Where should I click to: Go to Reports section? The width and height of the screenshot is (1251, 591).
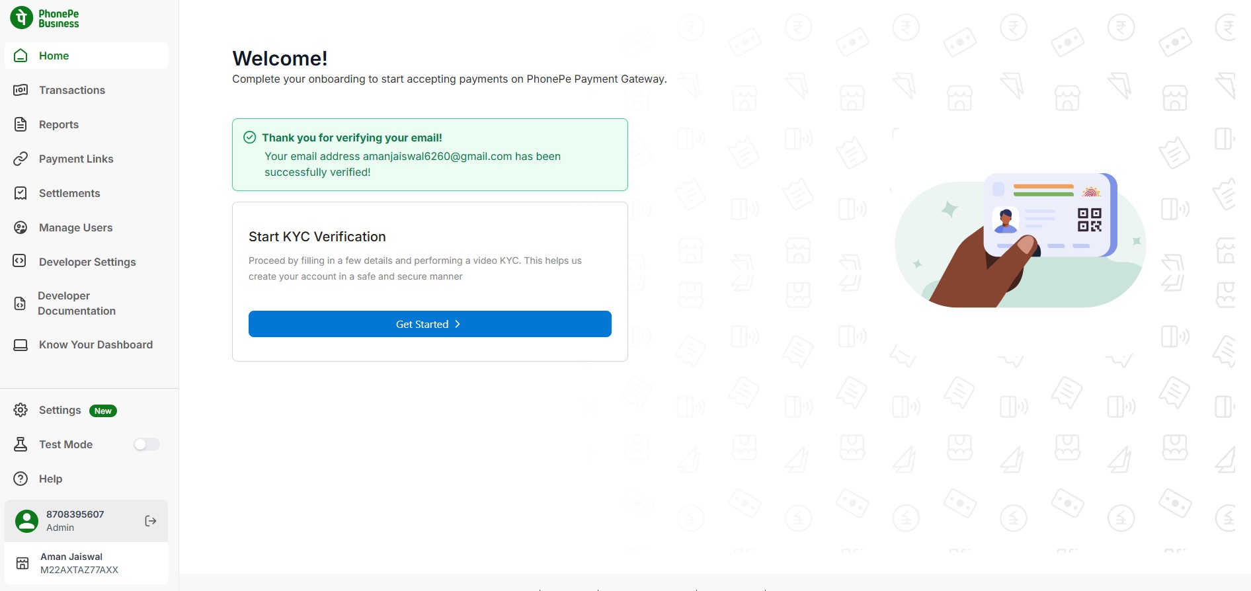tap(86, 124)
